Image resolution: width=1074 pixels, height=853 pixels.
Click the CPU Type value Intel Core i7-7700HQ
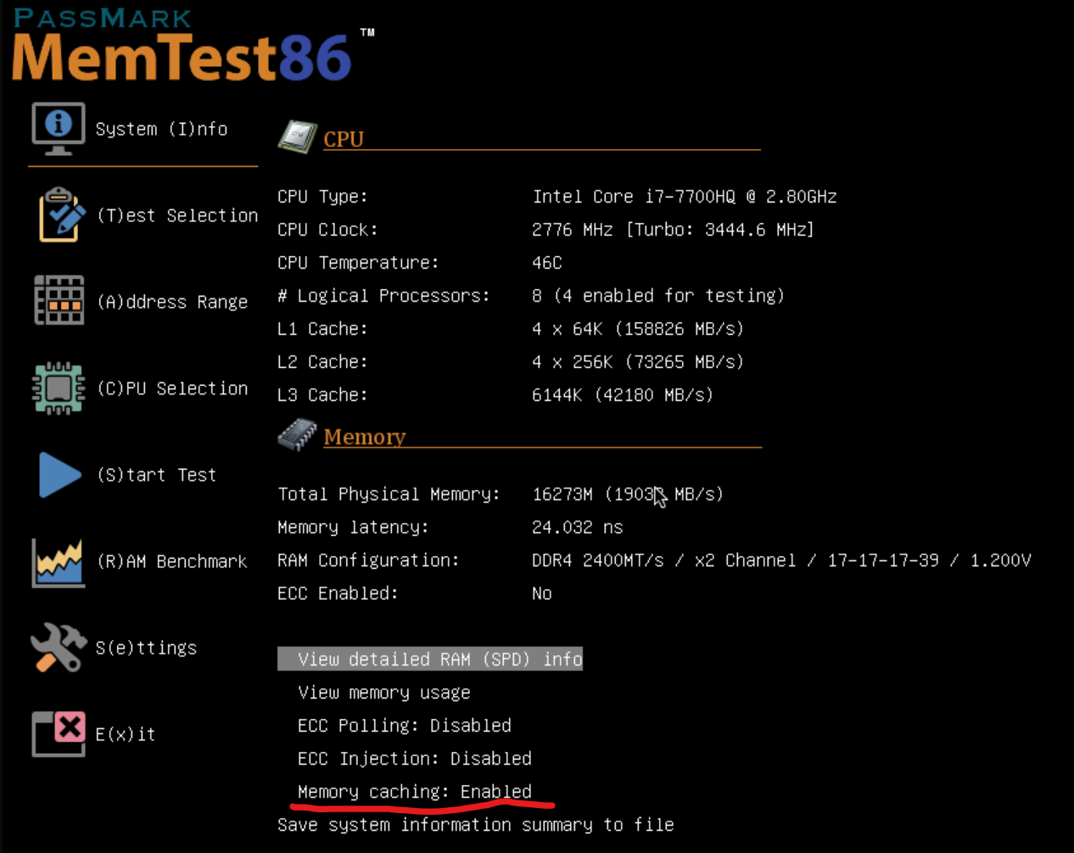(685, 197)
